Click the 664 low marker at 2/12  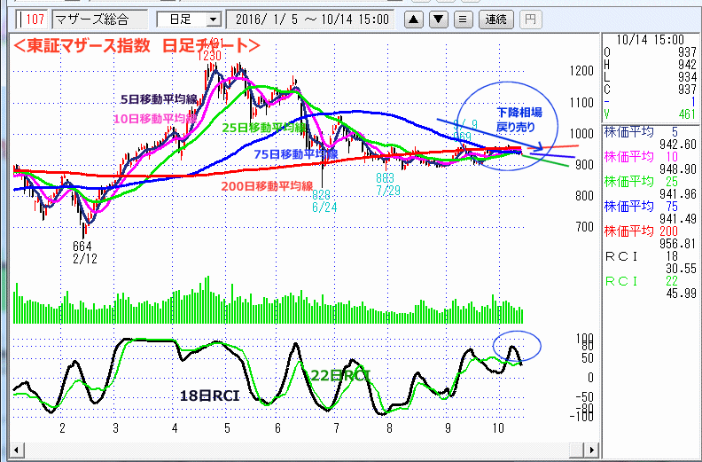pos(82,245)
